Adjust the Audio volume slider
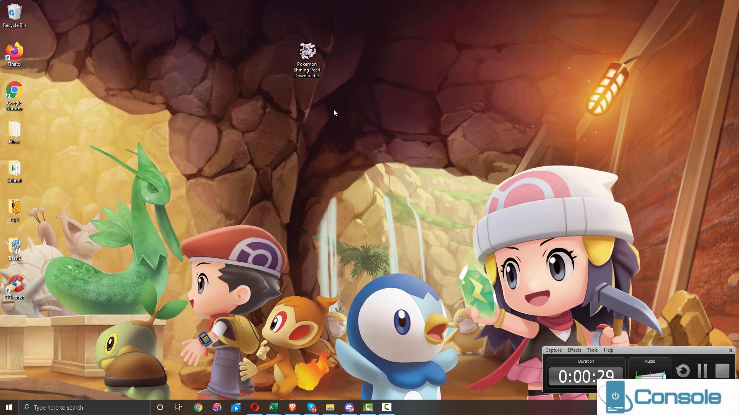This screenshot has width=739, height=415. coord(664,375)
